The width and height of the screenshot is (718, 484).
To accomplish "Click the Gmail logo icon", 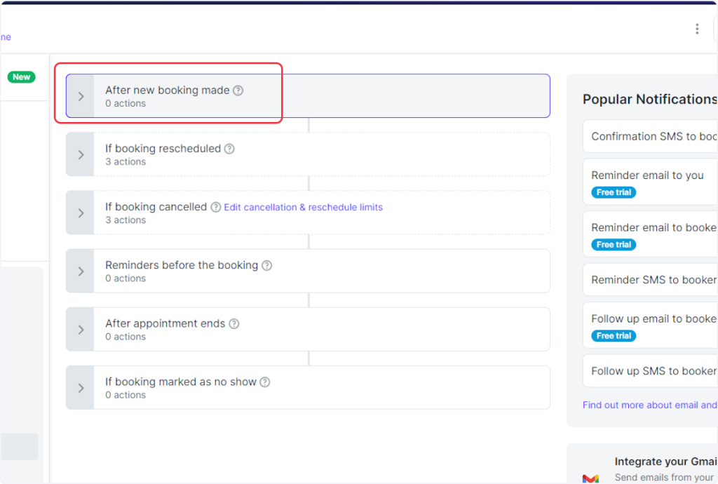I will (590, 477).
